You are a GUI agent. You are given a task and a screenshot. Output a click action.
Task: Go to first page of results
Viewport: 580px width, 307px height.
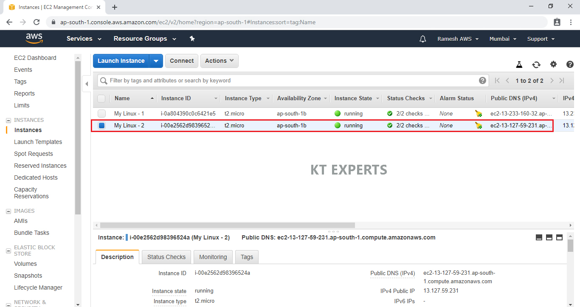(x=497, y=81)
